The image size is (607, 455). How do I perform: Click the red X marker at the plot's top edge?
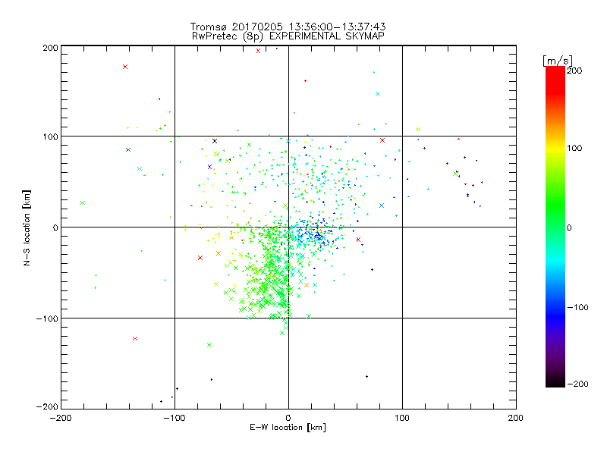tap(258, 51)
